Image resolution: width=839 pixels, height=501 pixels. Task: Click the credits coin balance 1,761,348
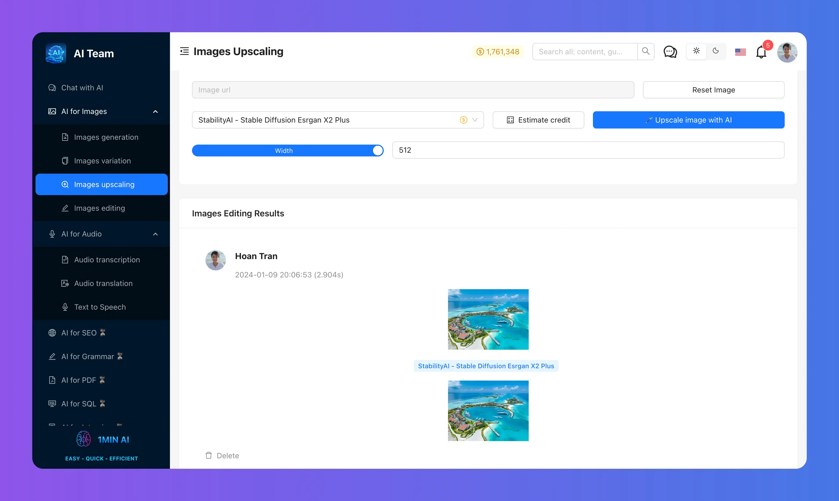(498, 52)
